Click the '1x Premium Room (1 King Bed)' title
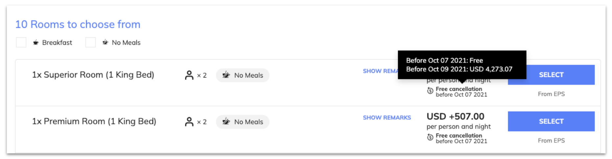 [94, 121]
